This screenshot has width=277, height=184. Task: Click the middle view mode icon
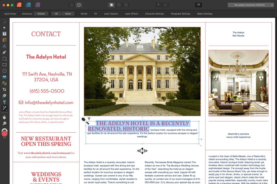tap(119, 5)
